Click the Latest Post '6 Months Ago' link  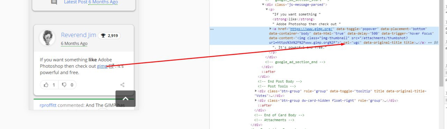point(103,2)
